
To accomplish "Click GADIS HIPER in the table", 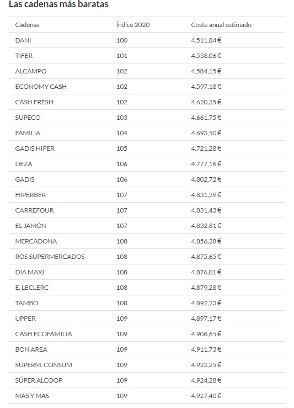I will coord(35,149).
